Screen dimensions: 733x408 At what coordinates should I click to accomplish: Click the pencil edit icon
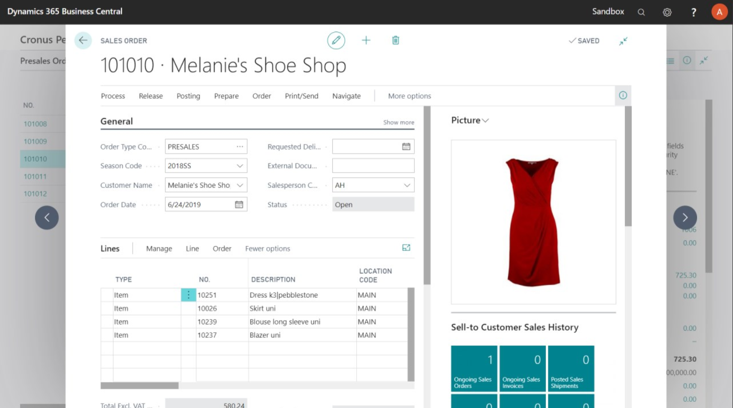tap(336, 41)
